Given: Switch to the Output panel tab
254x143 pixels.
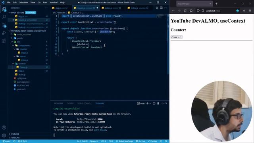Looking at the screenshot, I should [70, 103].
